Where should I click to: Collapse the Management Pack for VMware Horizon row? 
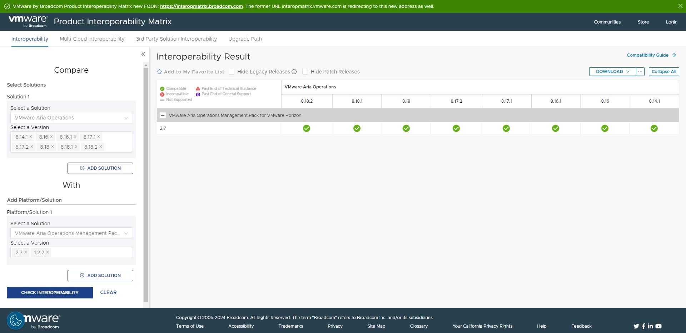pos(163,116)
